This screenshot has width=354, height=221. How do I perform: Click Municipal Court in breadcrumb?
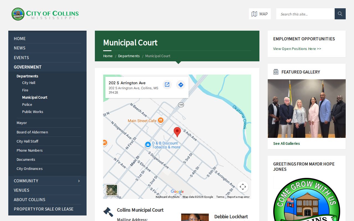[x=158, y=56]
